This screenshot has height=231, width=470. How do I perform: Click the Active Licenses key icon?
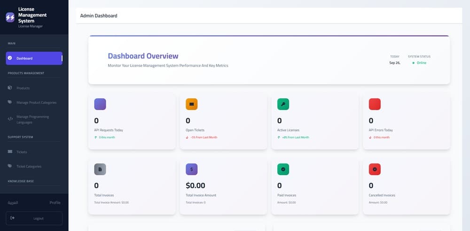point(283,104)
